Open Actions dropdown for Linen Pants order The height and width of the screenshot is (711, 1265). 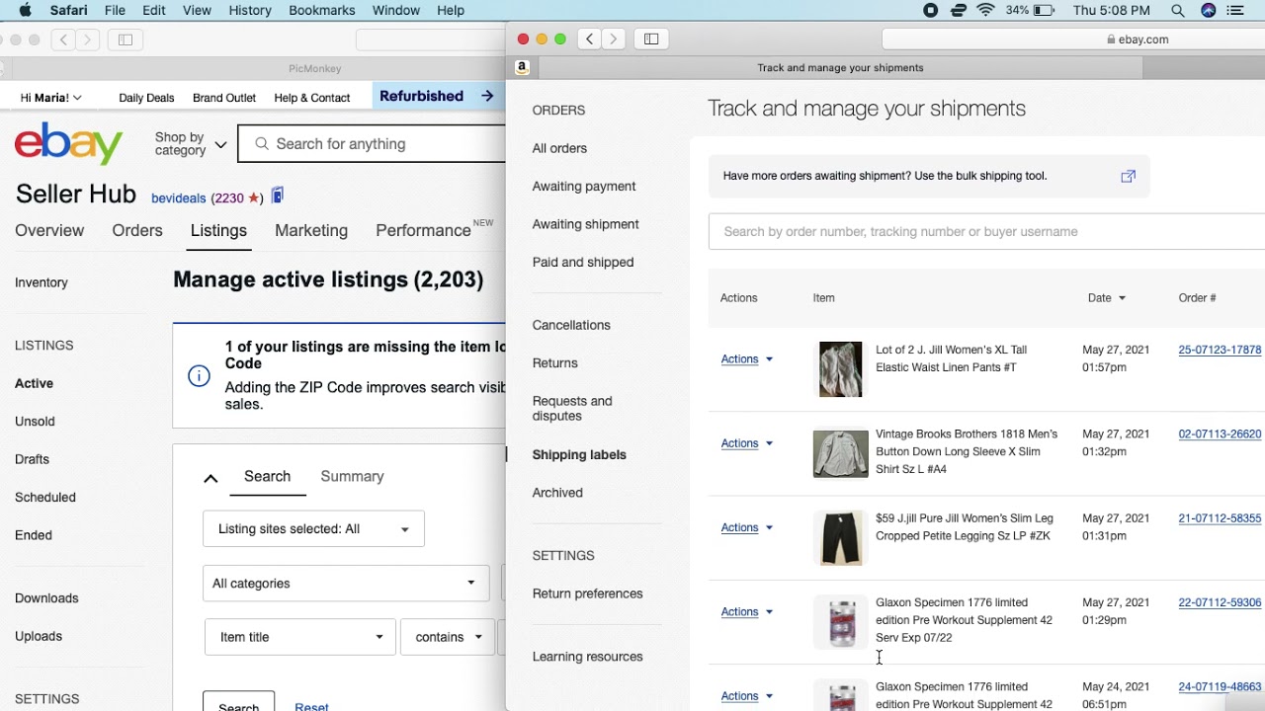click(747, 359)
